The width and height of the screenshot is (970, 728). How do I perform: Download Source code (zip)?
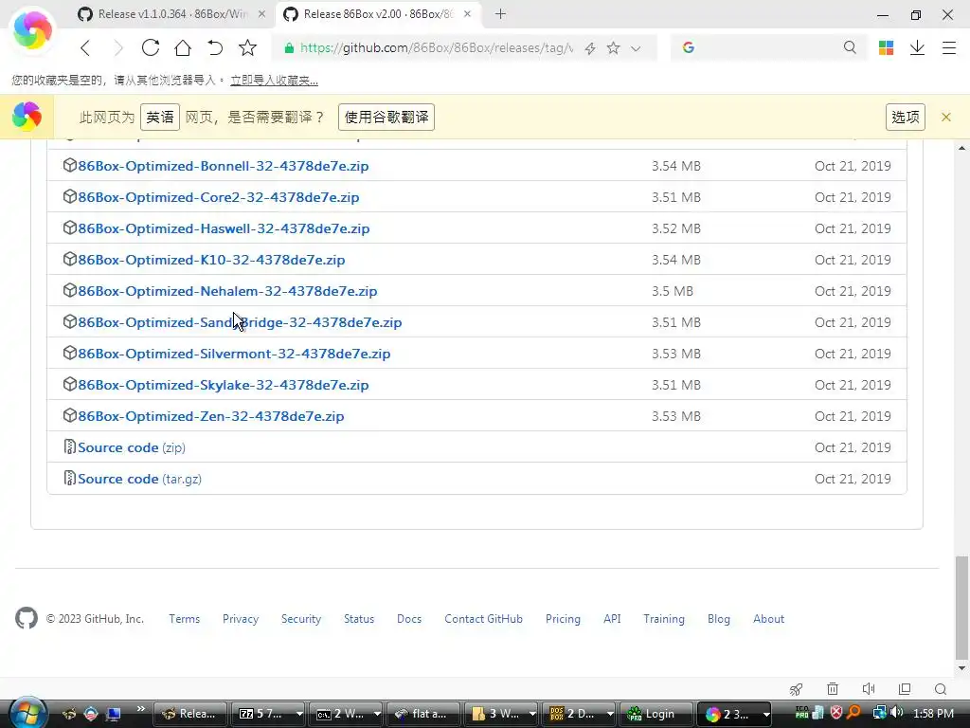(x=131, y=447)
